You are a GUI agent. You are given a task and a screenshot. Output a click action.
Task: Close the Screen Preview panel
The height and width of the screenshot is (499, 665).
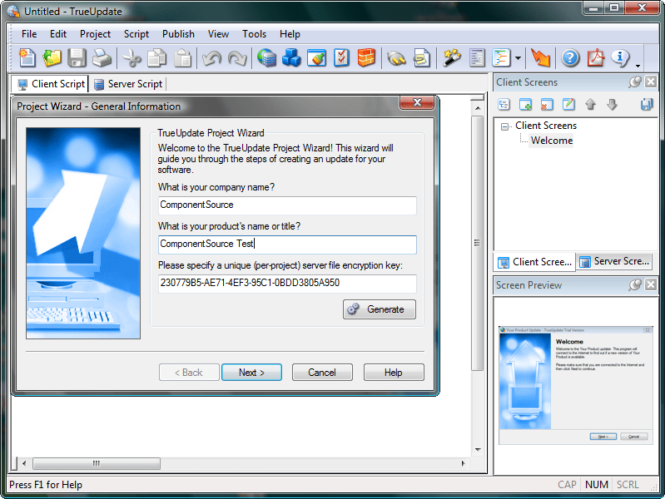click(x=651, y=284)
